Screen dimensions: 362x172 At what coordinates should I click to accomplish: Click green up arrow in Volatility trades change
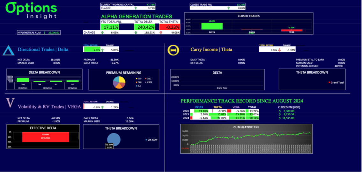[102, 107]
